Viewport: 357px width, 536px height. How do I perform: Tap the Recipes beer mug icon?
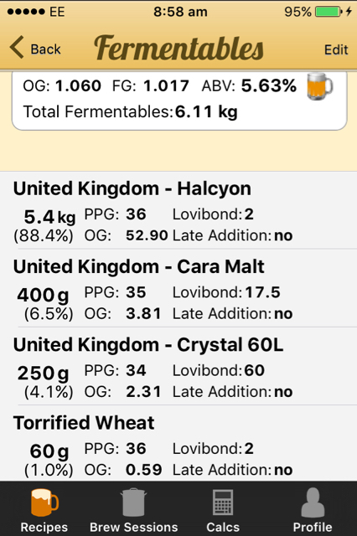coord(44,502)
